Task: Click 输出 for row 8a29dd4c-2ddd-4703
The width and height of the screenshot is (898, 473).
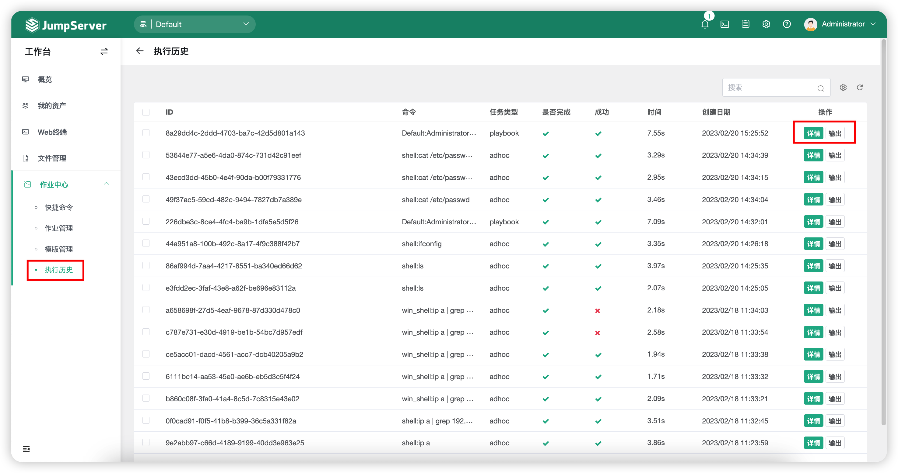Action: click(835, 133)
